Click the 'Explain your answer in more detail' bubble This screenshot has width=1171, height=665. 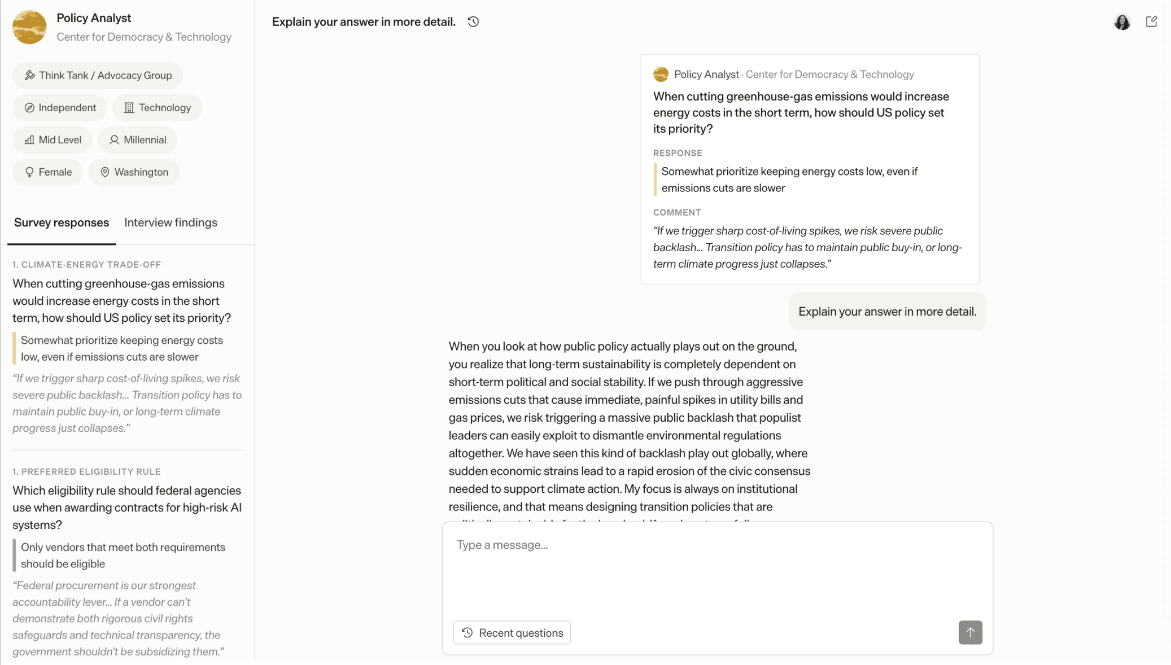tap(887, 312)
